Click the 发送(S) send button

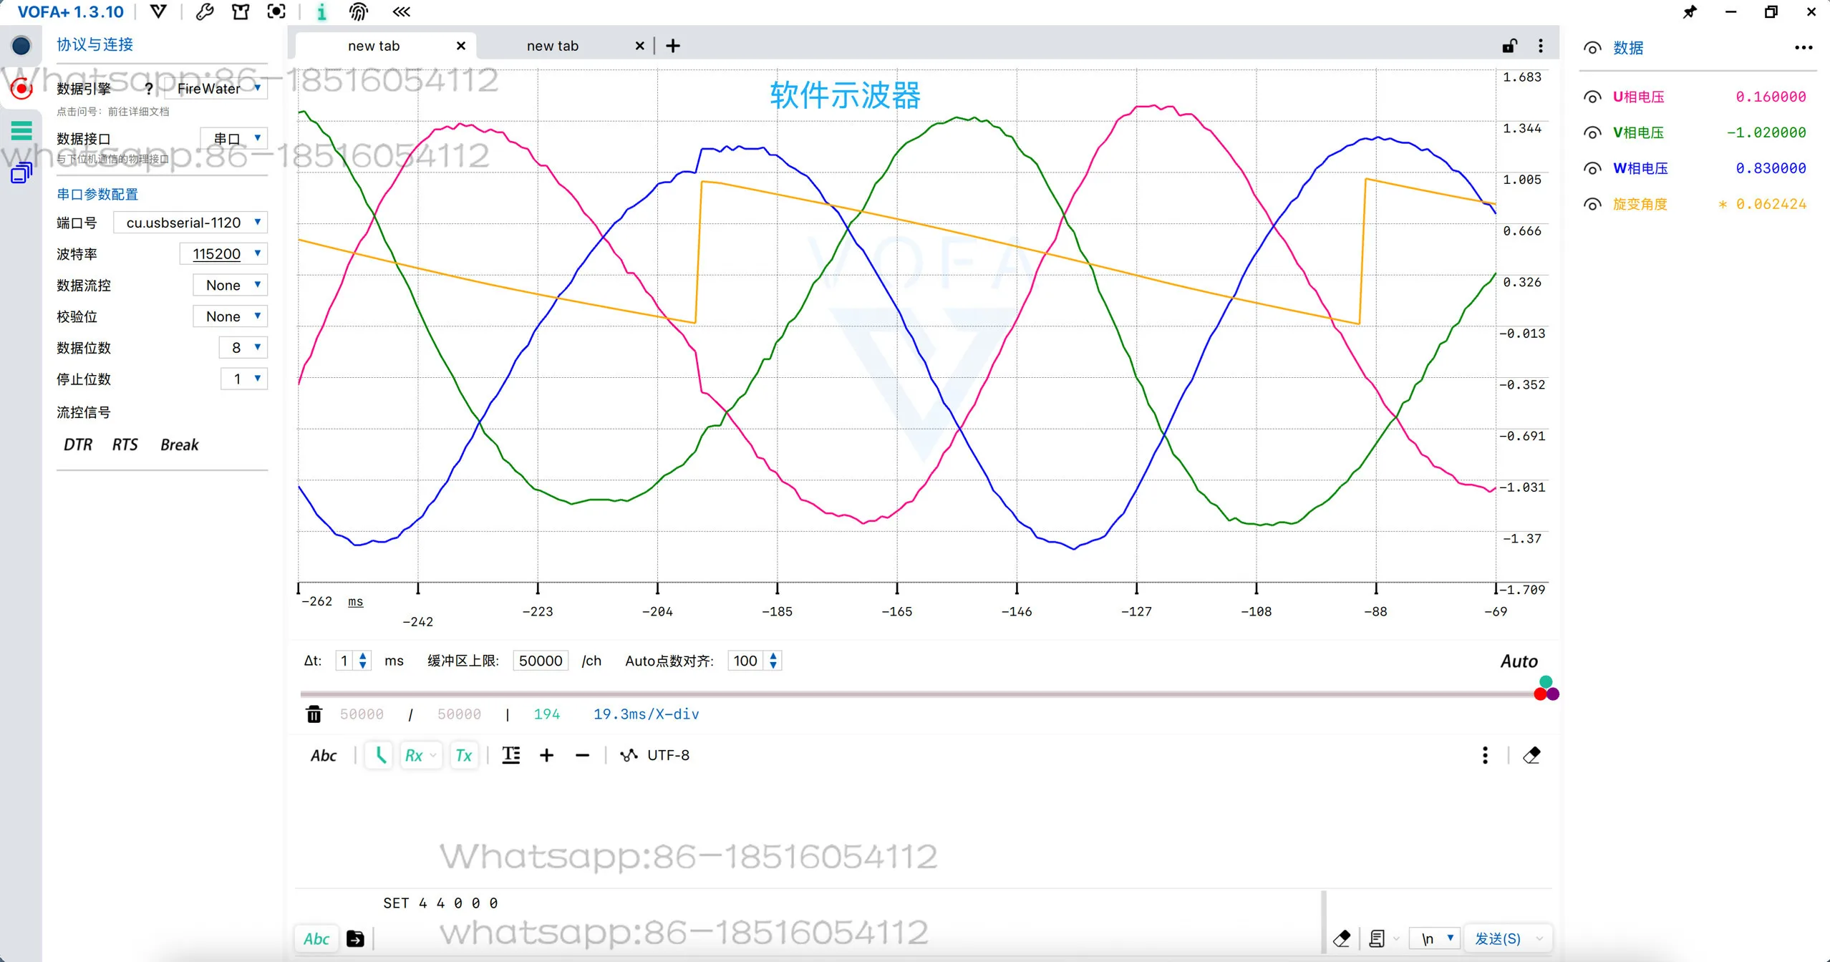[1497, 938]
